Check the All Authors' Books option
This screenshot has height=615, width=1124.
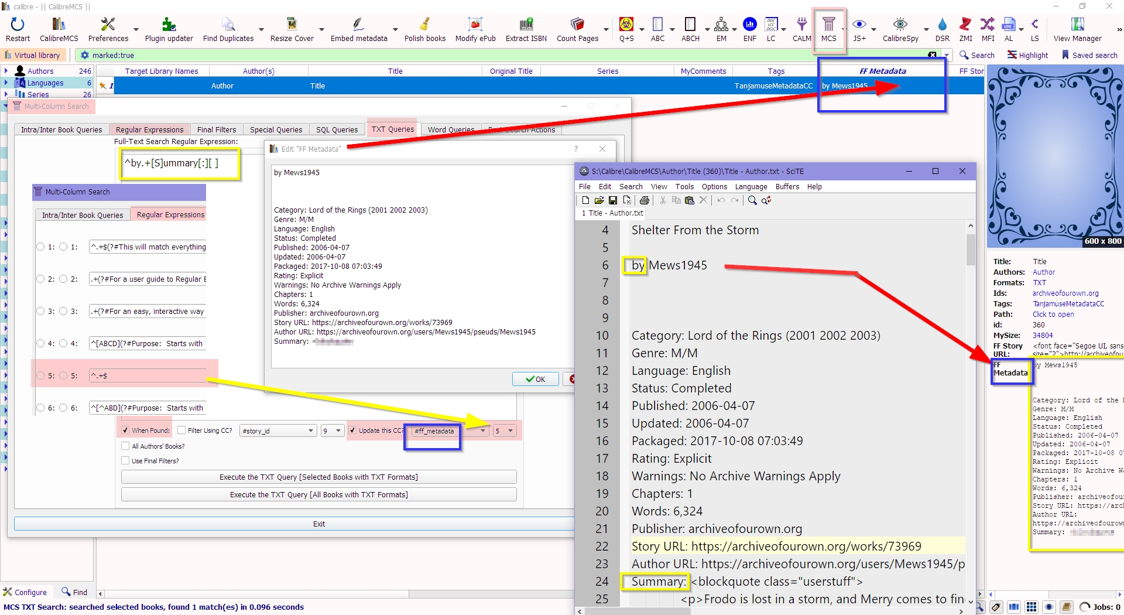(125, 446)
